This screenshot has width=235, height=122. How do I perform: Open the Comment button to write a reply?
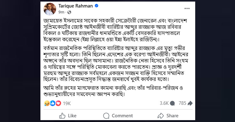pyautogui.click(x=118, y=116)
